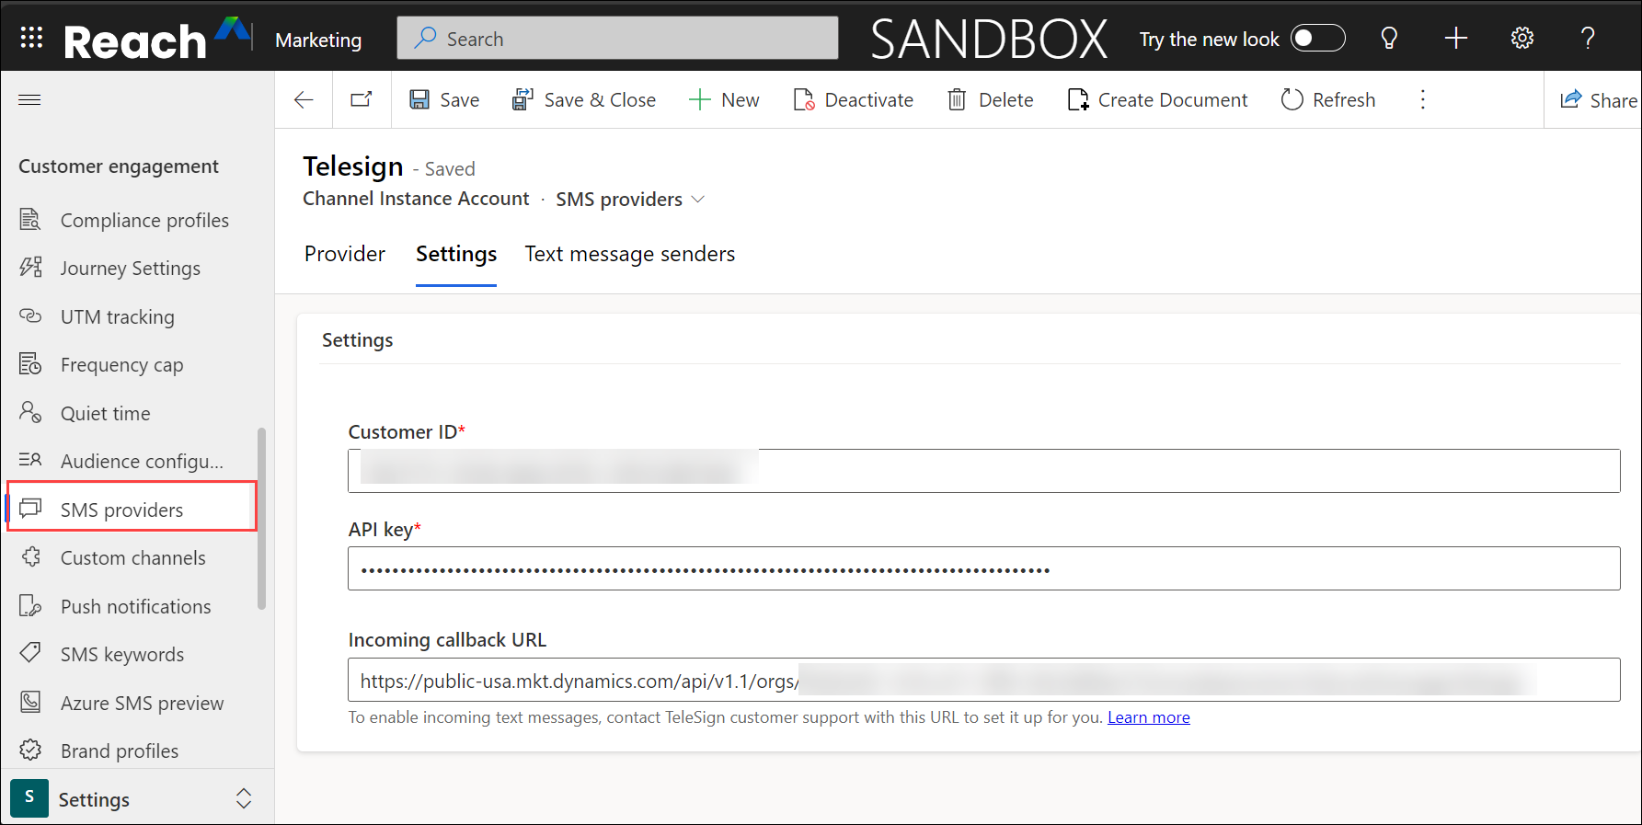Click the lightbulb assistant icon

click(1389, 39)
